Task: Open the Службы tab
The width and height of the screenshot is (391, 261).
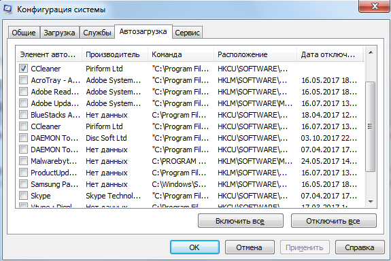Action: tap(97, 33)
